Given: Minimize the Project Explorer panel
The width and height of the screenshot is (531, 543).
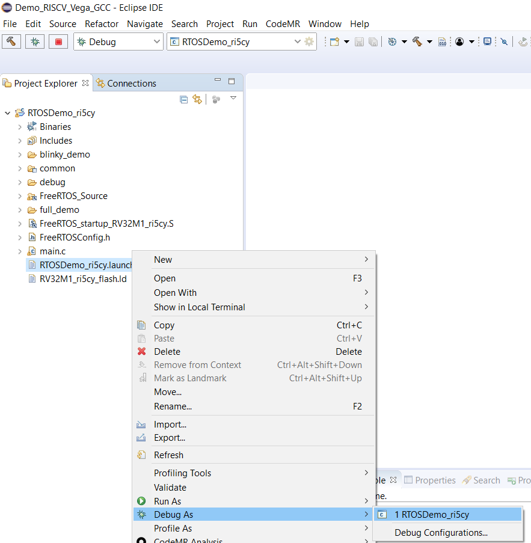Looking at the screenshot, I should [218, 80].
